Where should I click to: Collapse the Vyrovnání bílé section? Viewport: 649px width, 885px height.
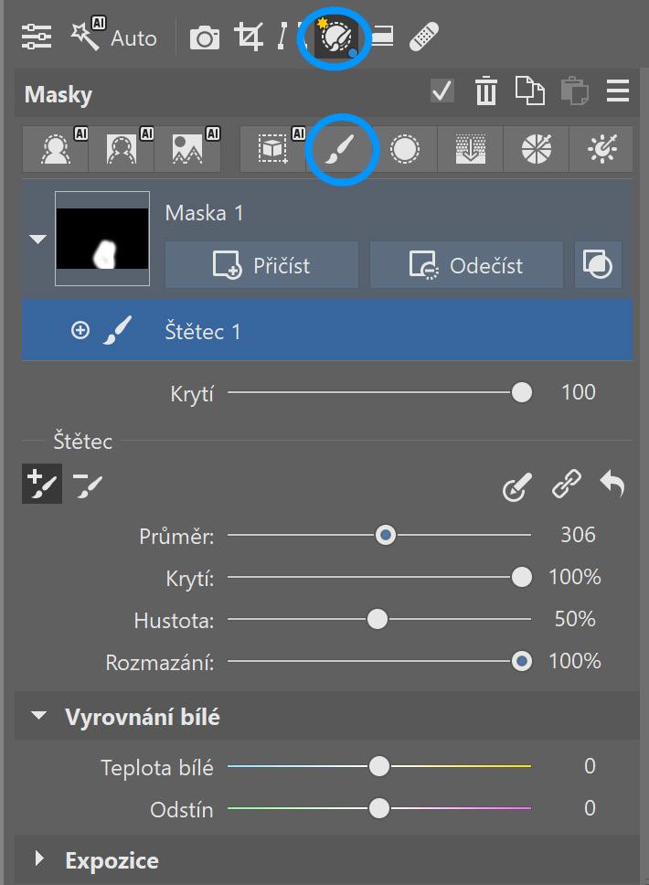pos(38,717)
